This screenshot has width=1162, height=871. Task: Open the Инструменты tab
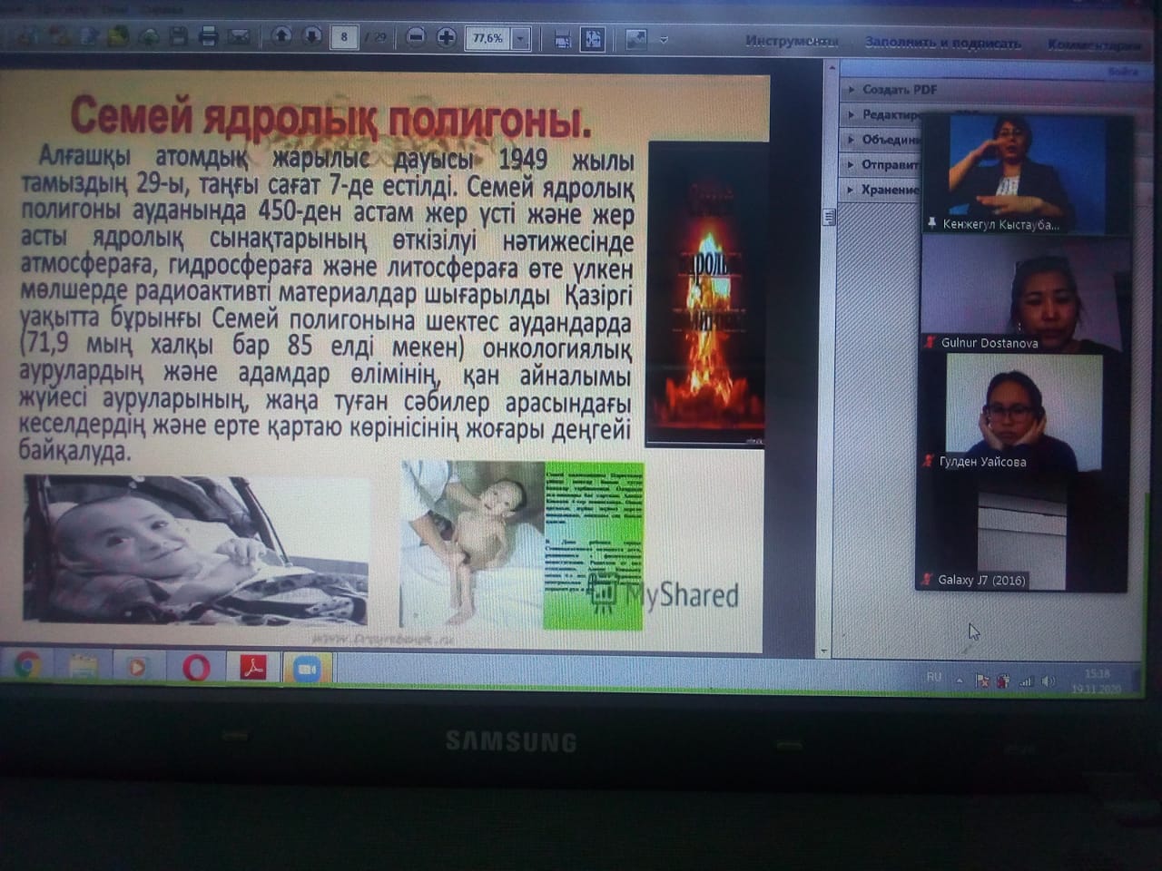(x=792, y=42)
